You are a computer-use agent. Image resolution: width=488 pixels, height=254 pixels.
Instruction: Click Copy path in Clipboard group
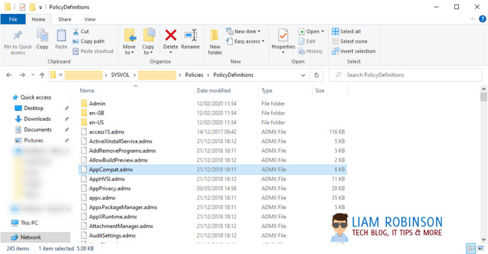pos(89,41)
